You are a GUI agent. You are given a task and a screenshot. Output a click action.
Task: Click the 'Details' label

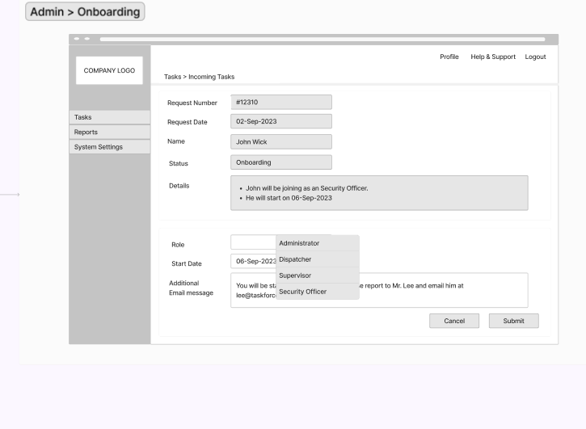pos(179,186)
